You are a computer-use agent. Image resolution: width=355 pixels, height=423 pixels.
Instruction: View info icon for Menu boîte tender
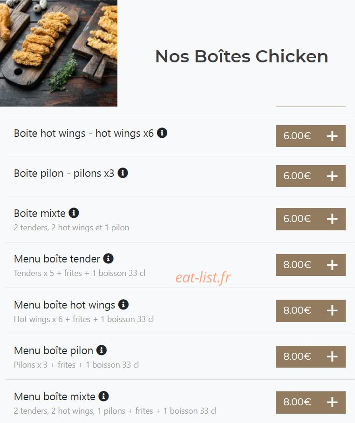[x=109, y=258]
